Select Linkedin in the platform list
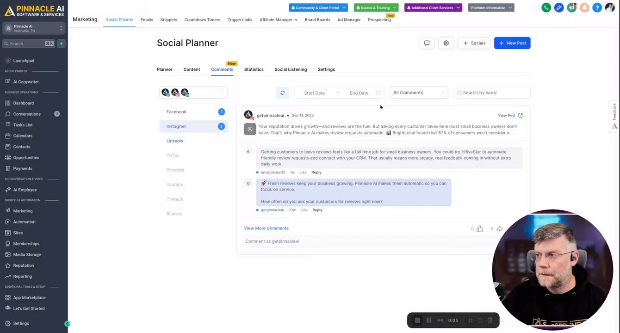620x333 pixels. click(193, 141)
